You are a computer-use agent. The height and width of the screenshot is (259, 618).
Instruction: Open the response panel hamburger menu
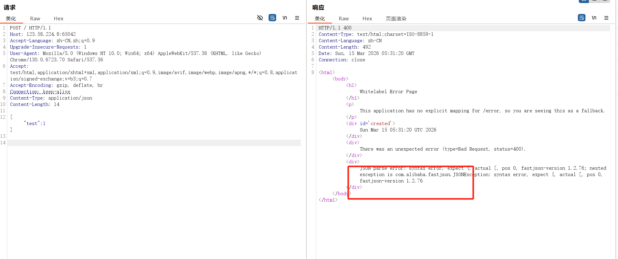[x=606, y=18]
